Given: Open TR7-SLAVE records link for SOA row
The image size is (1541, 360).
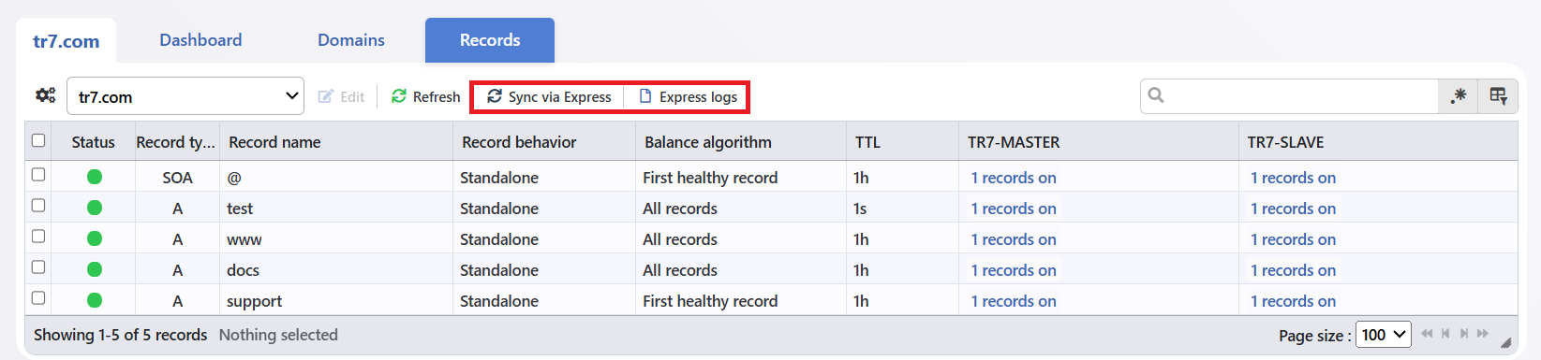Looking at the screenshot, I should [1294, 178].
